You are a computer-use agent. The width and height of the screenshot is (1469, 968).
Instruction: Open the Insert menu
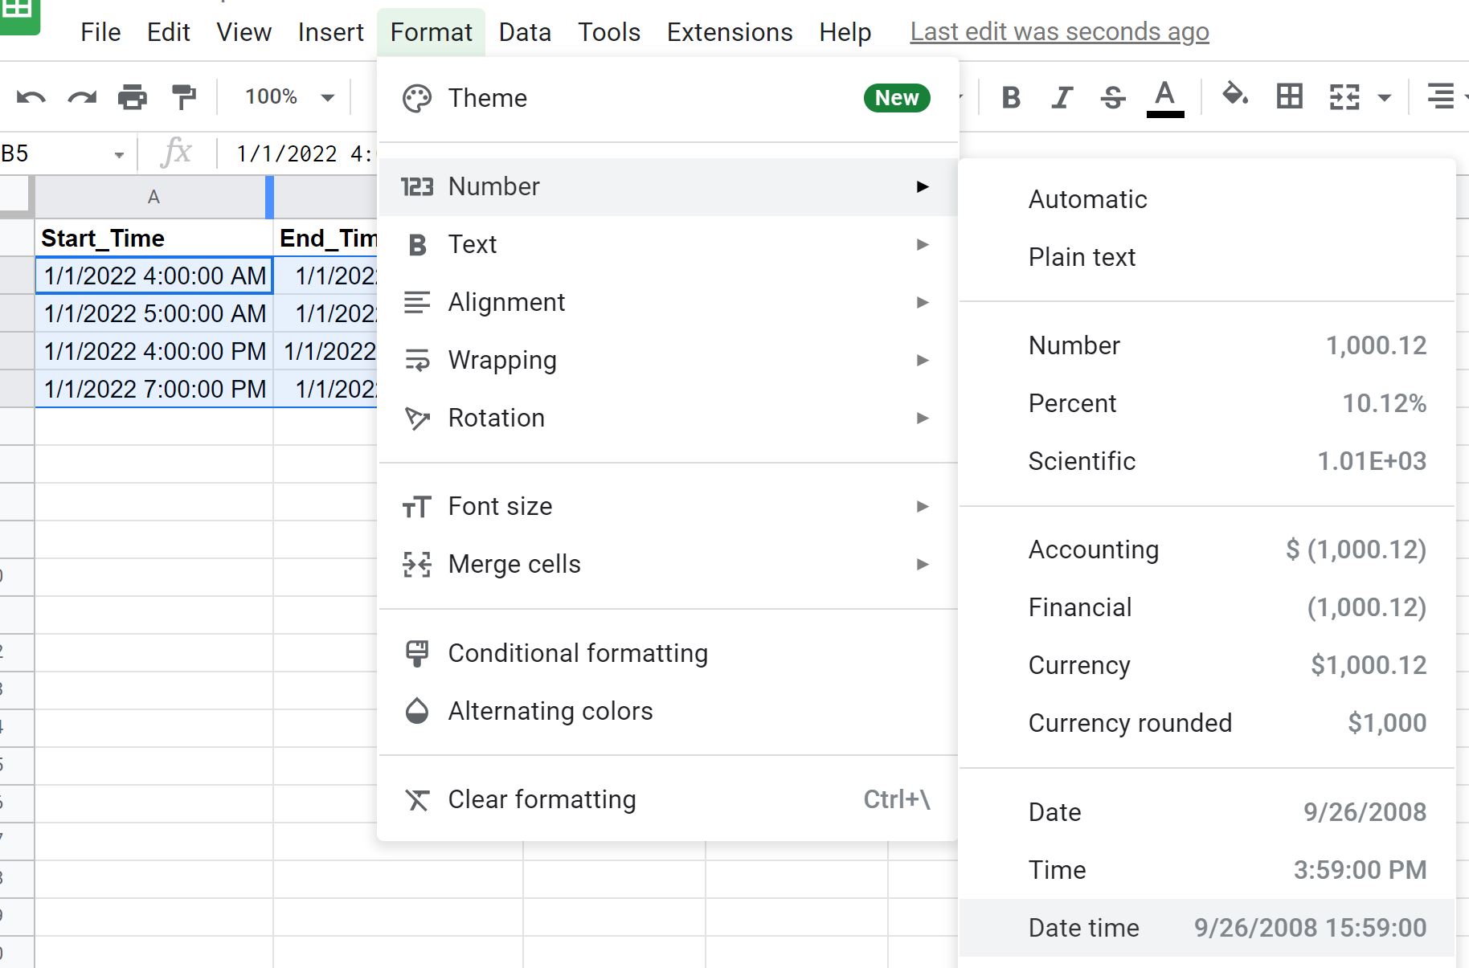[330, 32]
